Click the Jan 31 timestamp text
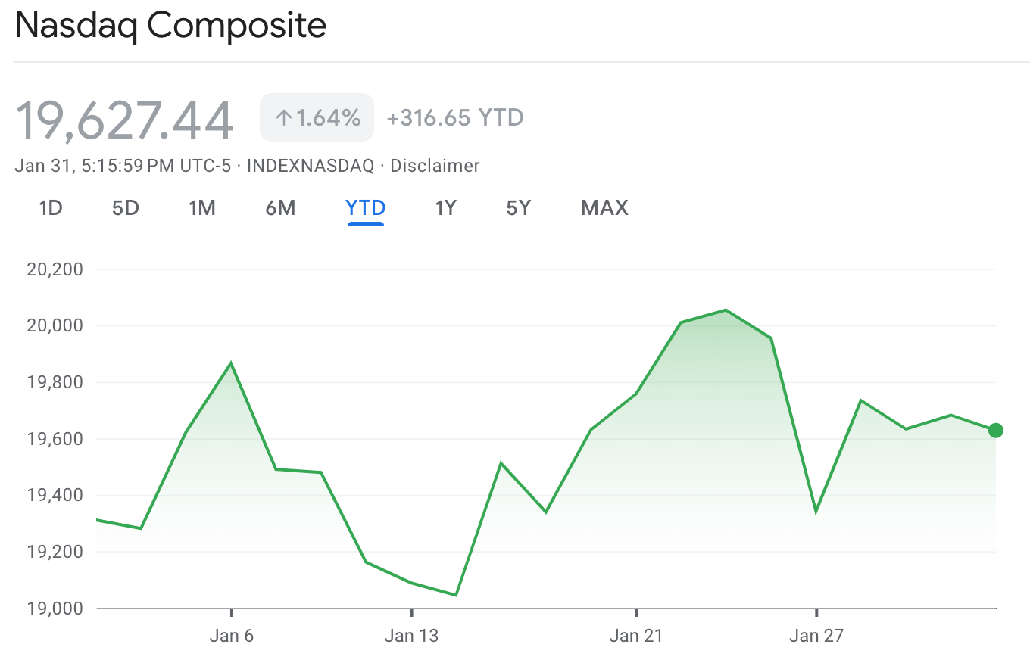Screen dimensions: 1030x663 [x=123, y=166]
